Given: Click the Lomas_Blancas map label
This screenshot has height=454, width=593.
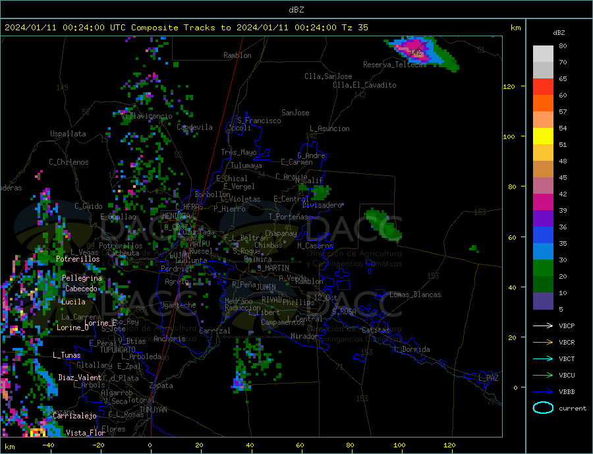Looking at the screenshot, I should pyautogui.click(x=415, y=295).
